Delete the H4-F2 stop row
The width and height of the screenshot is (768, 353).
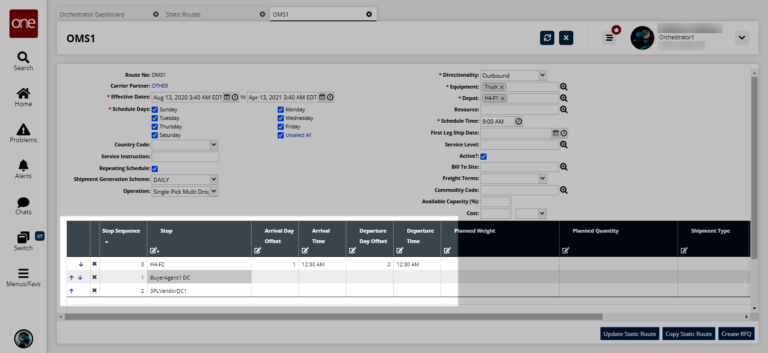tap(94, 264)
